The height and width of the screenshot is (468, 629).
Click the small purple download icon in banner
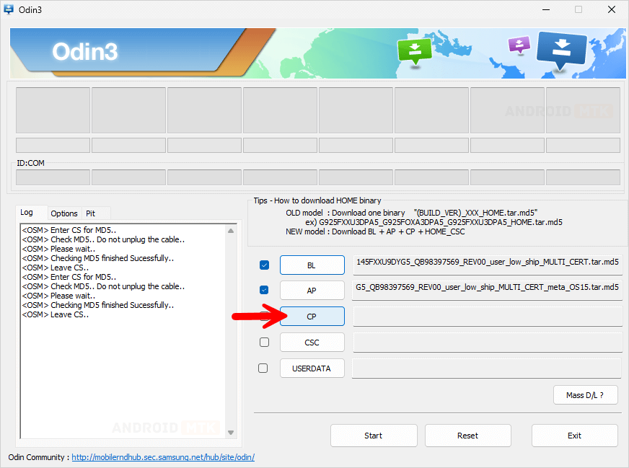(x=519, y=46)
